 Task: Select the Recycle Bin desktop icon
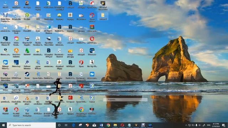pyautogui.click(x=16, y=16)
